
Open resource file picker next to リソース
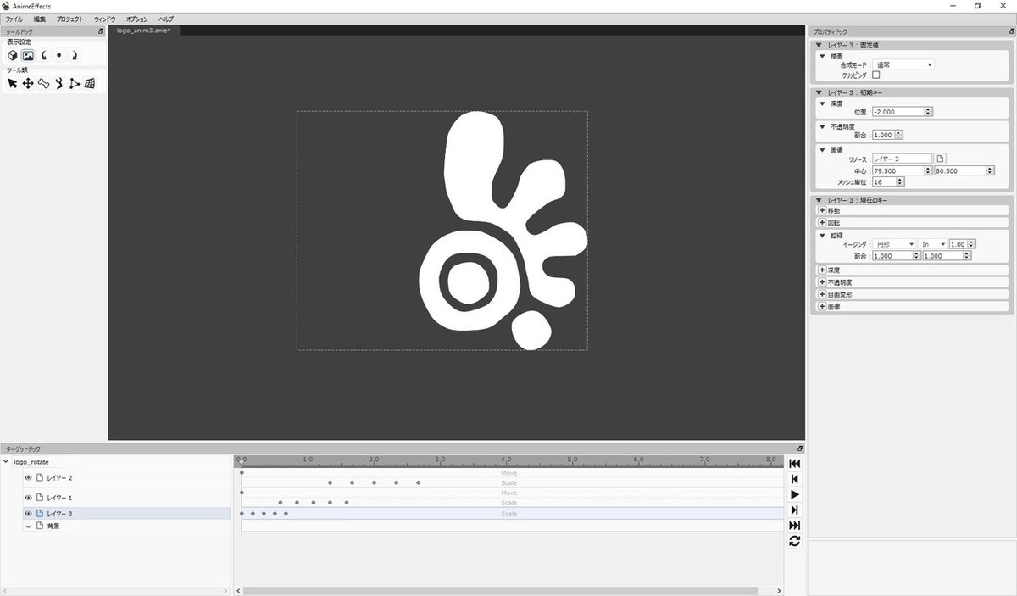click(x=940, y=159)
